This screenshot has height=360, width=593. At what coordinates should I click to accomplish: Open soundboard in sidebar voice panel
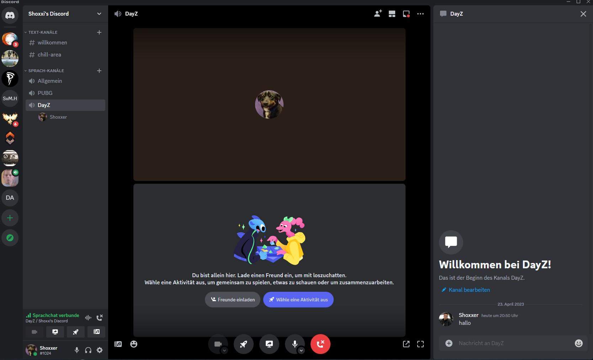tap(96, 332)
